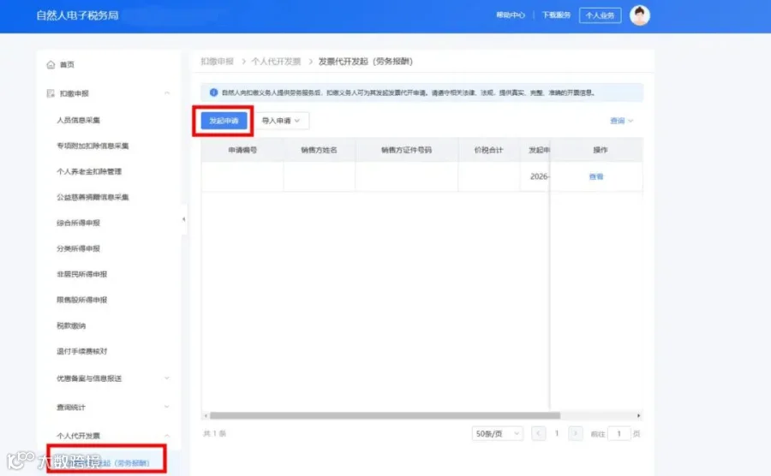
Task: Click the blue info icon in notice banner
Action: click(213, 92)
